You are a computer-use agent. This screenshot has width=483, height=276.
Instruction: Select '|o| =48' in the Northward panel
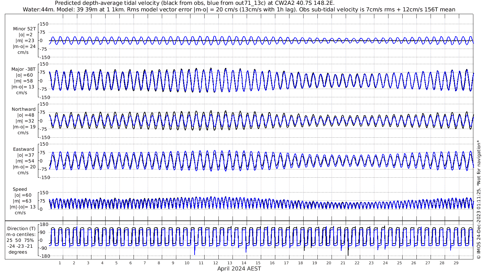coord(26,115)
